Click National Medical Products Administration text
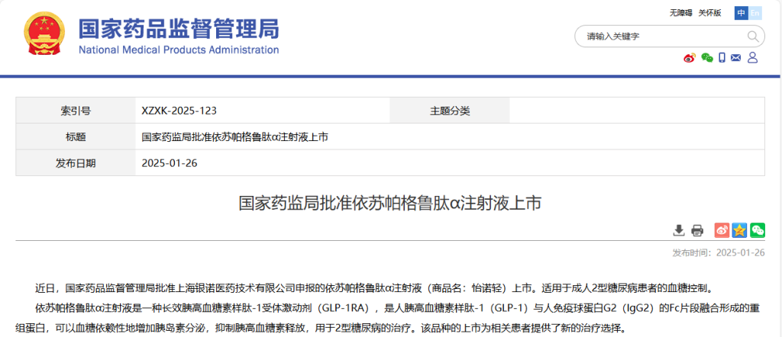782x337 pixels. point(179,50)
